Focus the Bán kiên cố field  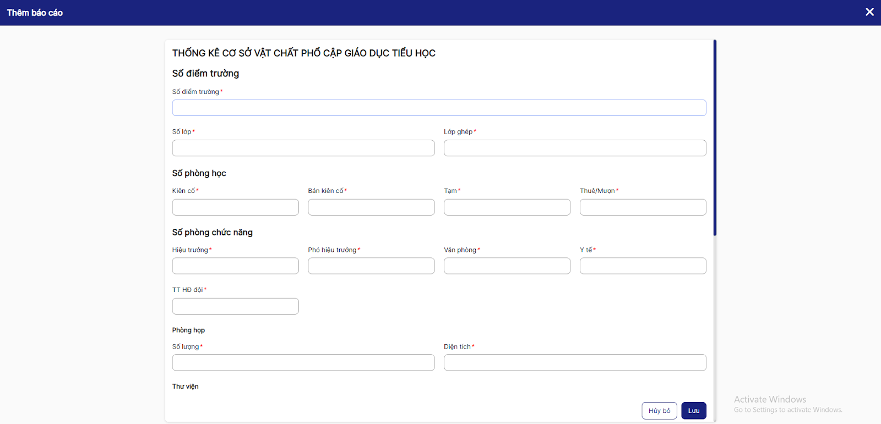click(x=371, y=207)
